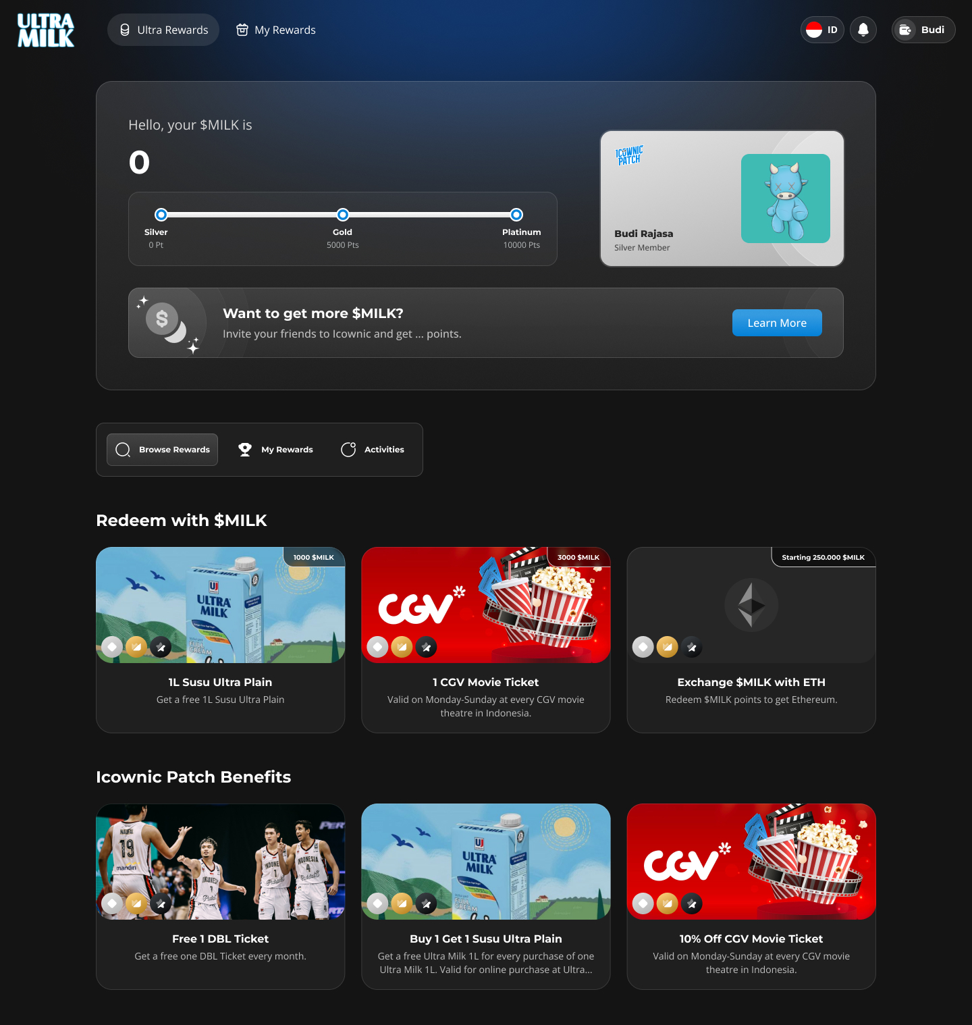972x1025 pixels.
Task: Open the 1L Susu Ultra Plain reward
Action: coord(220,639)
